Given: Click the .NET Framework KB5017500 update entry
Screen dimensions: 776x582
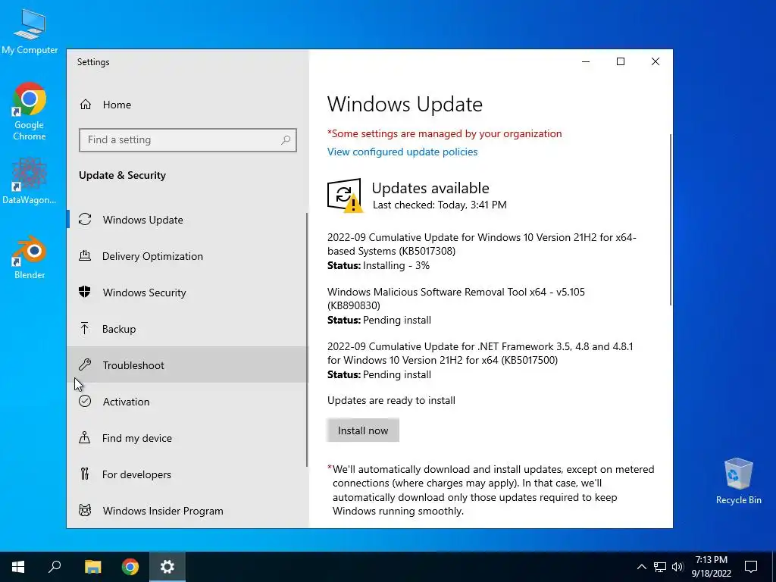Looking at the screenshot, I should (480, 360).
